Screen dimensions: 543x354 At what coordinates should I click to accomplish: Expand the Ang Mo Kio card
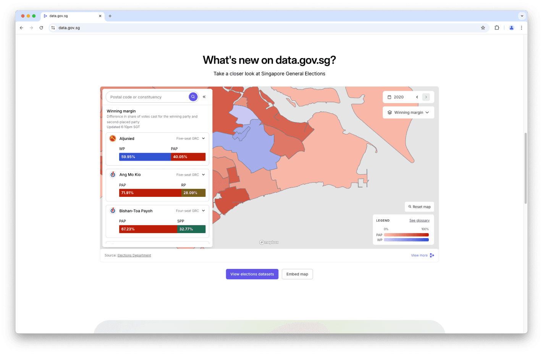pos(203,175)
